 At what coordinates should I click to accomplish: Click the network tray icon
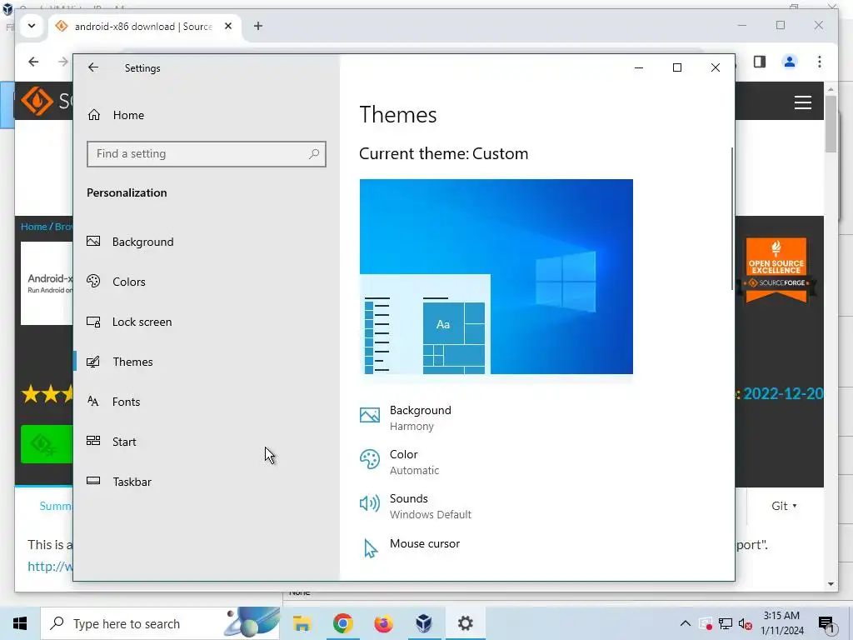(x=726, y=623)
